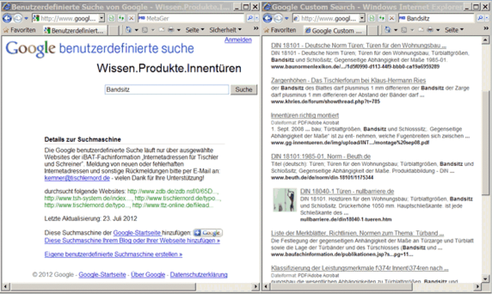Print the page in Google Custom Search window
Screen dimensions: 492x294
pos(430,30)
